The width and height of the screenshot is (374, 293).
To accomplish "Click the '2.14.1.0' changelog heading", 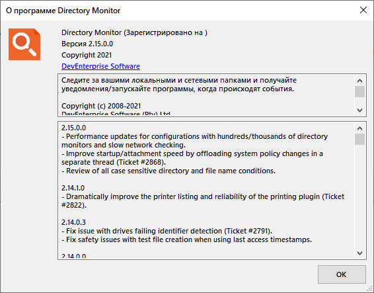I will point(73,188).
